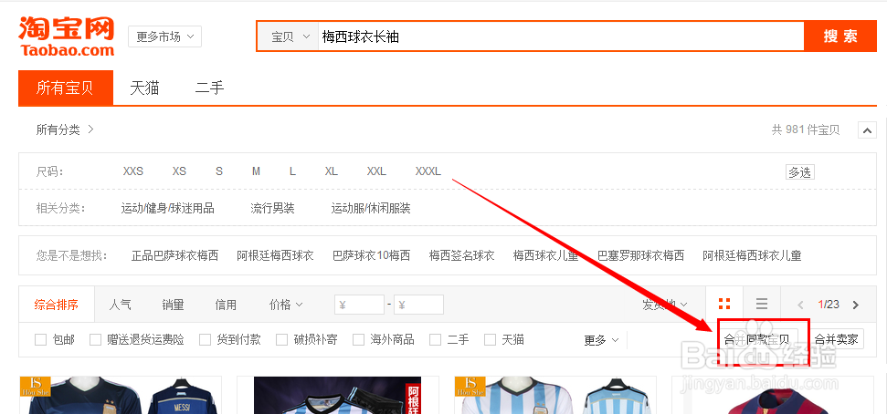Search suggestion 巴塞罗那球衣梅西

point(641,256)
